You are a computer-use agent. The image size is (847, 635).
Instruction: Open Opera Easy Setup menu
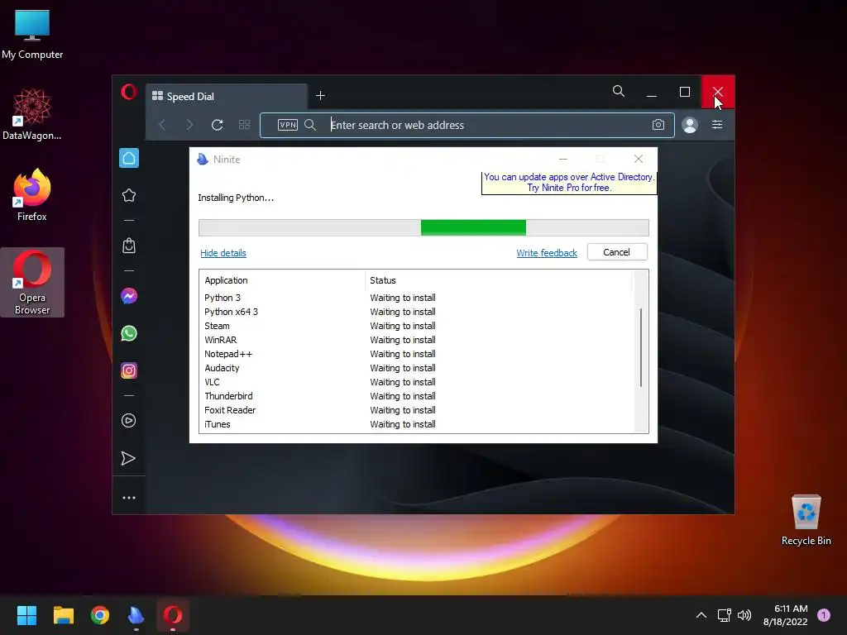717,125
